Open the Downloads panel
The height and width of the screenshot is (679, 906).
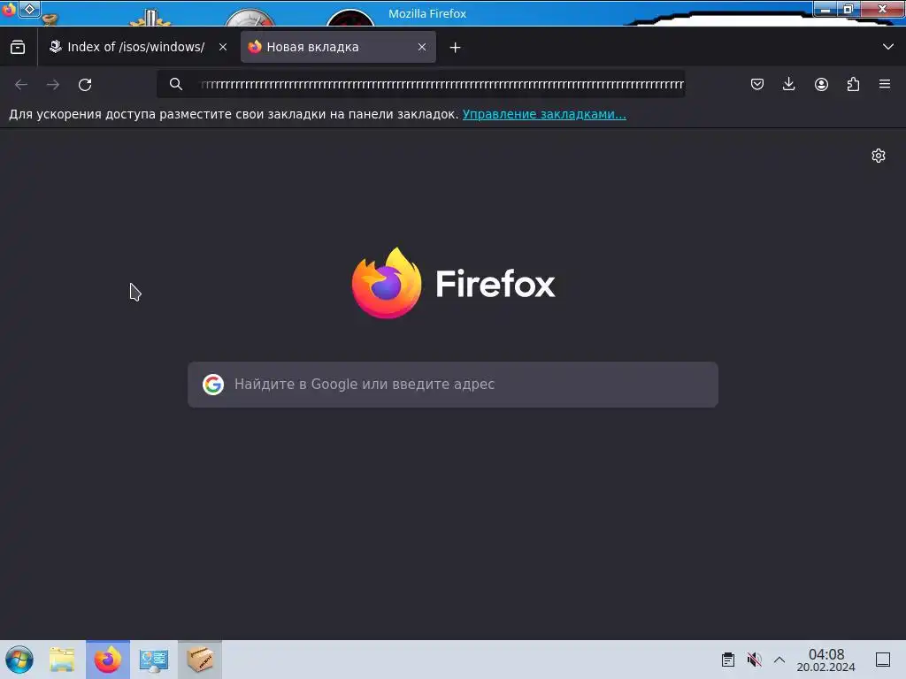pyautogui.click(x=788, y=84)
